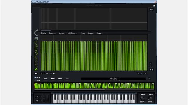Select the third wavetable frame thumbnail
This screenshot has height=105, width=188.
[49, 86]
